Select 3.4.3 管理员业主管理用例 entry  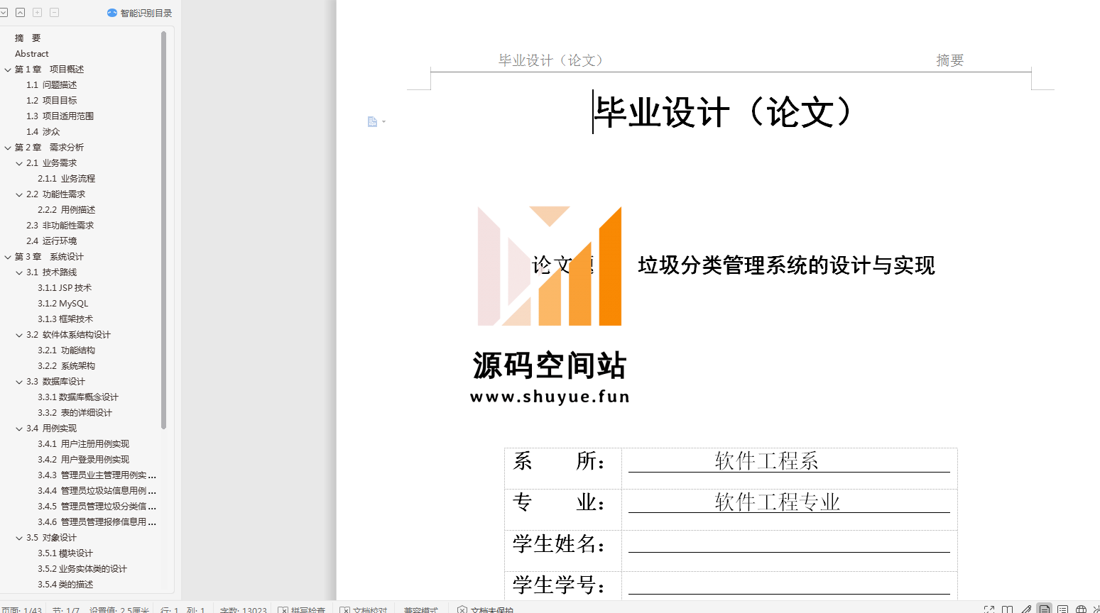coord(97,475)
